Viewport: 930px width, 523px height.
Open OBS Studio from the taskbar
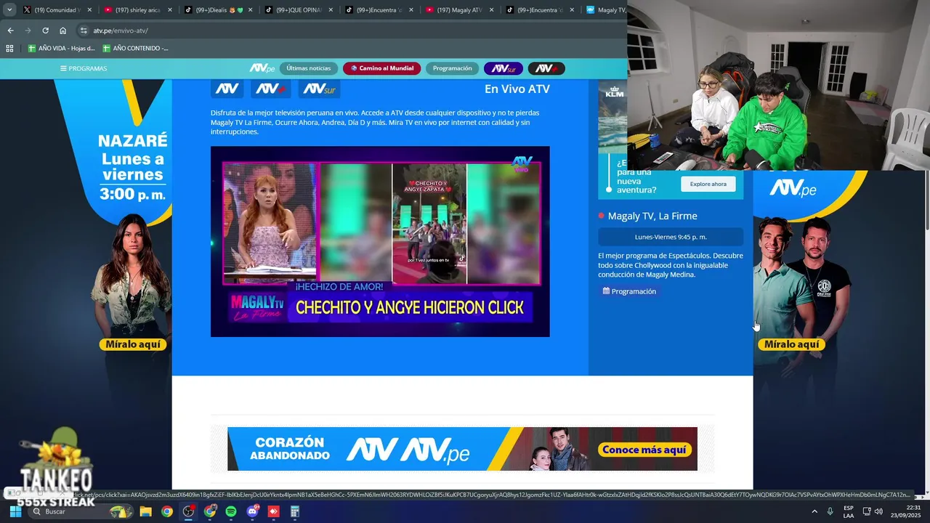click(188, 511)
